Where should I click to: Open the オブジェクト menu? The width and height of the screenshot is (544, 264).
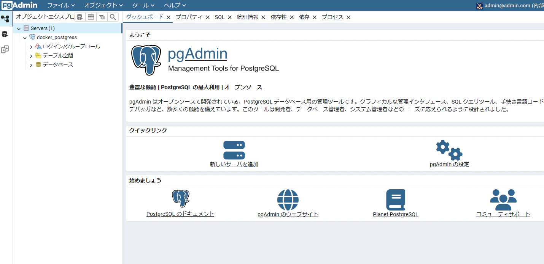click(x=103, y=5)
